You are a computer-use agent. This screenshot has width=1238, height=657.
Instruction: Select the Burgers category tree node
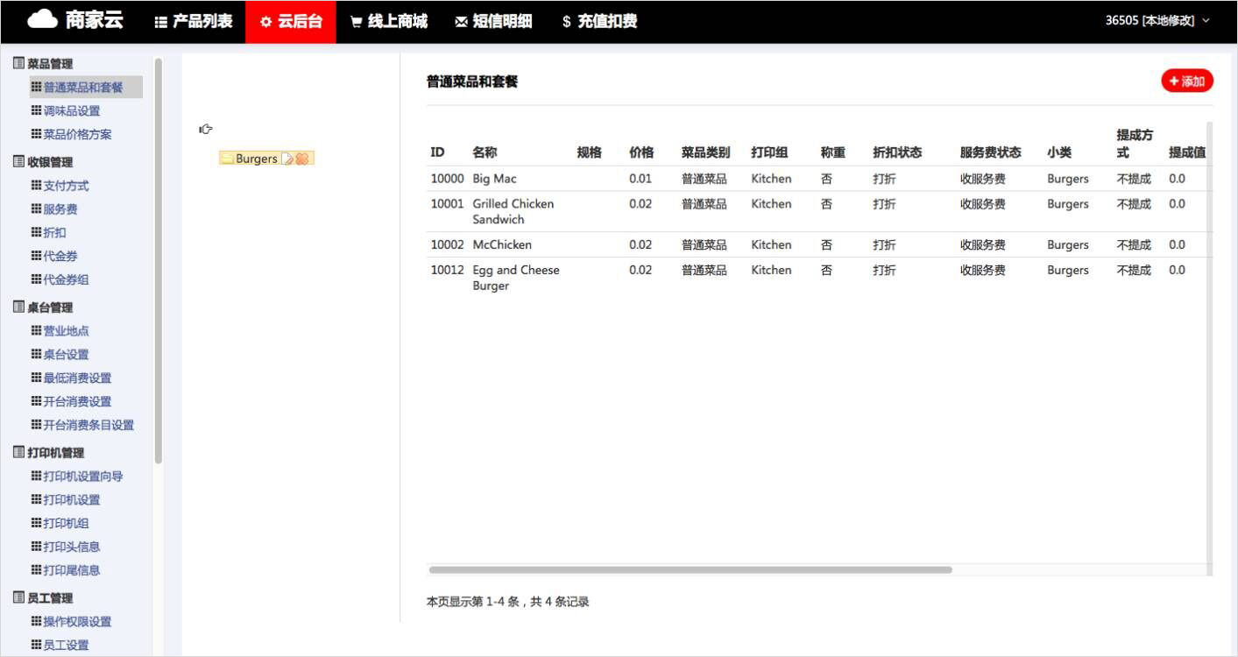pyautogui.click(x=256, y=159)
